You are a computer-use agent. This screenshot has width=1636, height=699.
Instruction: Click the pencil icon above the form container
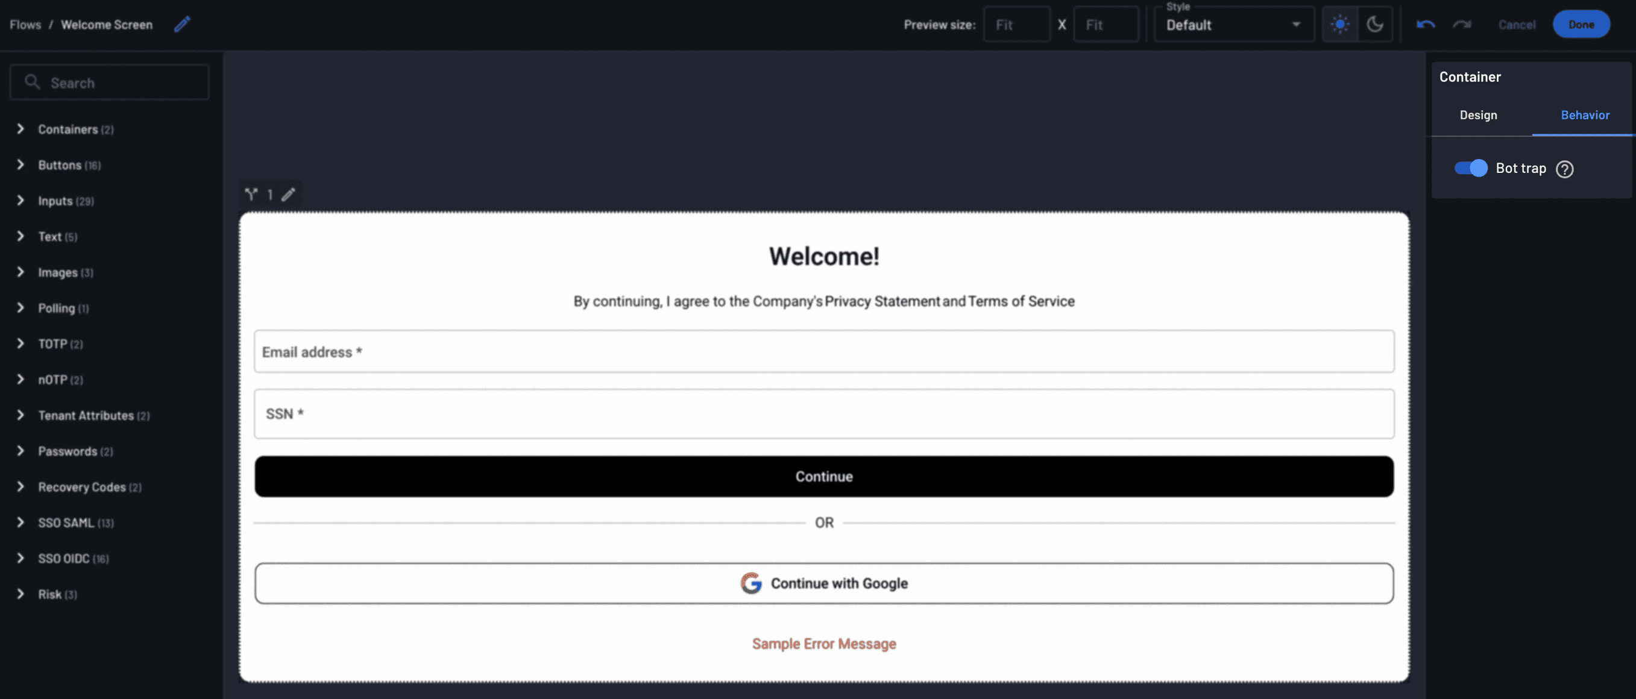tap(288, 194)
